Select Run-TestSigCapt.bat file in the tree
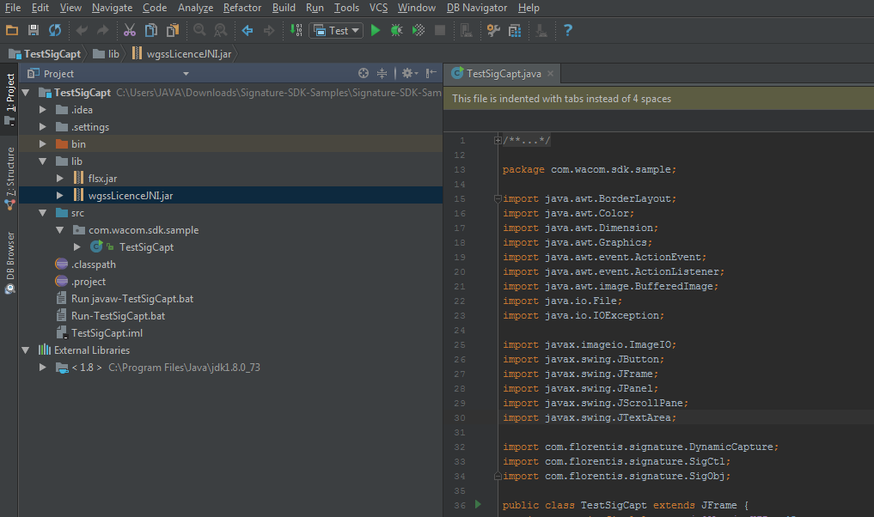 (118, 316)
